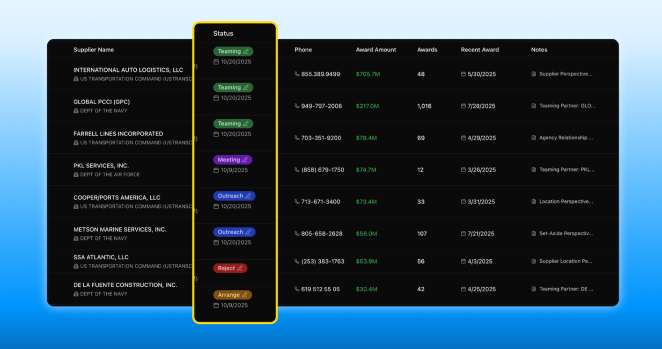The image size is (662, 349).
Task: Open Teaming status for International Auto Logistics
Action: click(233, 51)
